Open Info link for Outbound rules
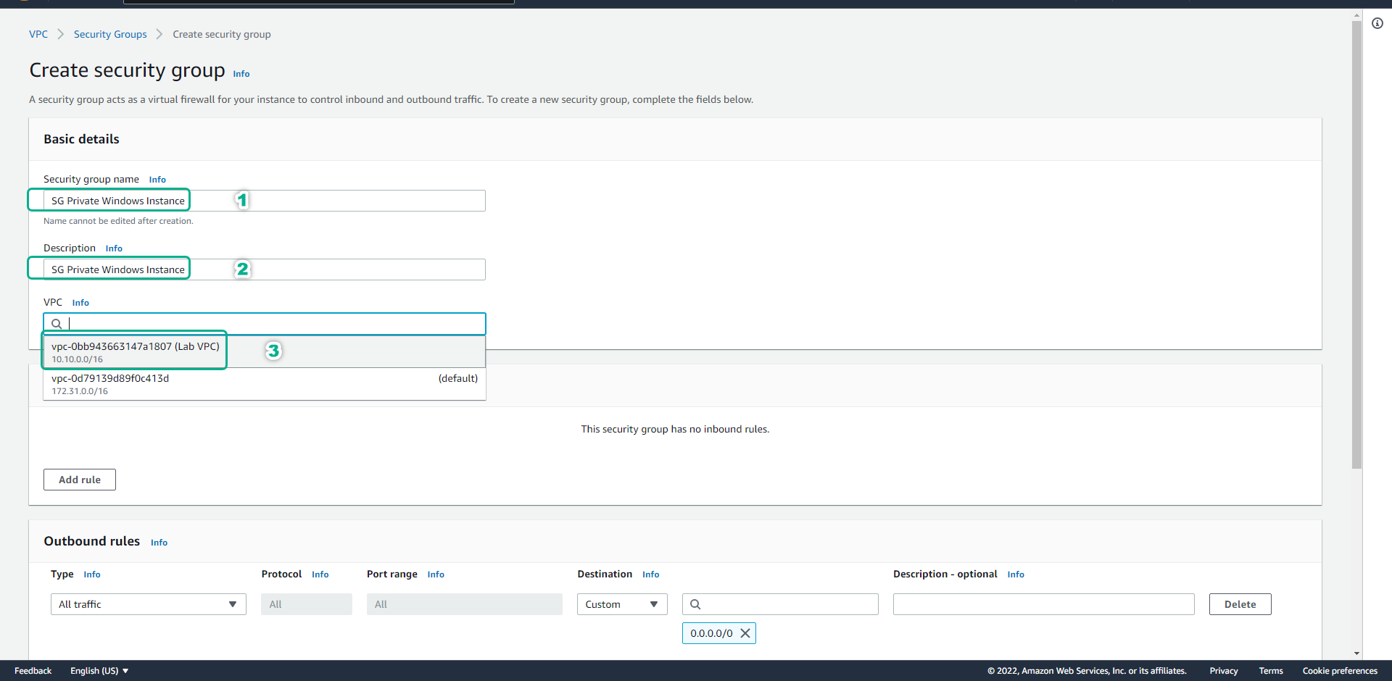The width and height of the screenshot is (1392, 681). [159, 543]
